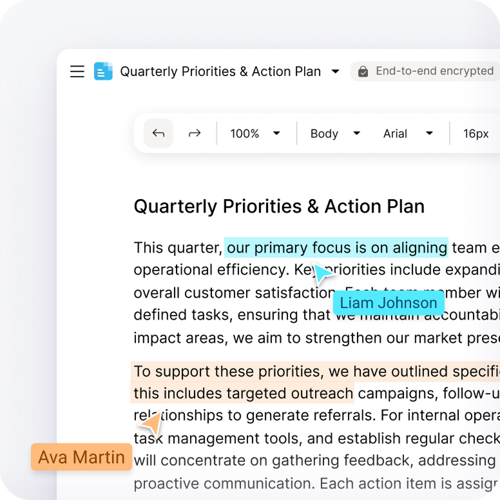Click the End-to-end encrypted badge
The height and width of the screenshot is (500, 500).
[426, 72]
